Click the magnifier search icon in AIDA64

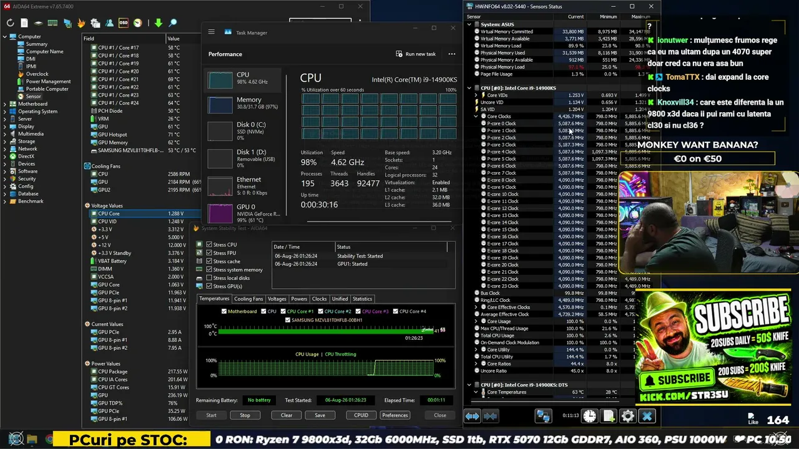[173, 23]
